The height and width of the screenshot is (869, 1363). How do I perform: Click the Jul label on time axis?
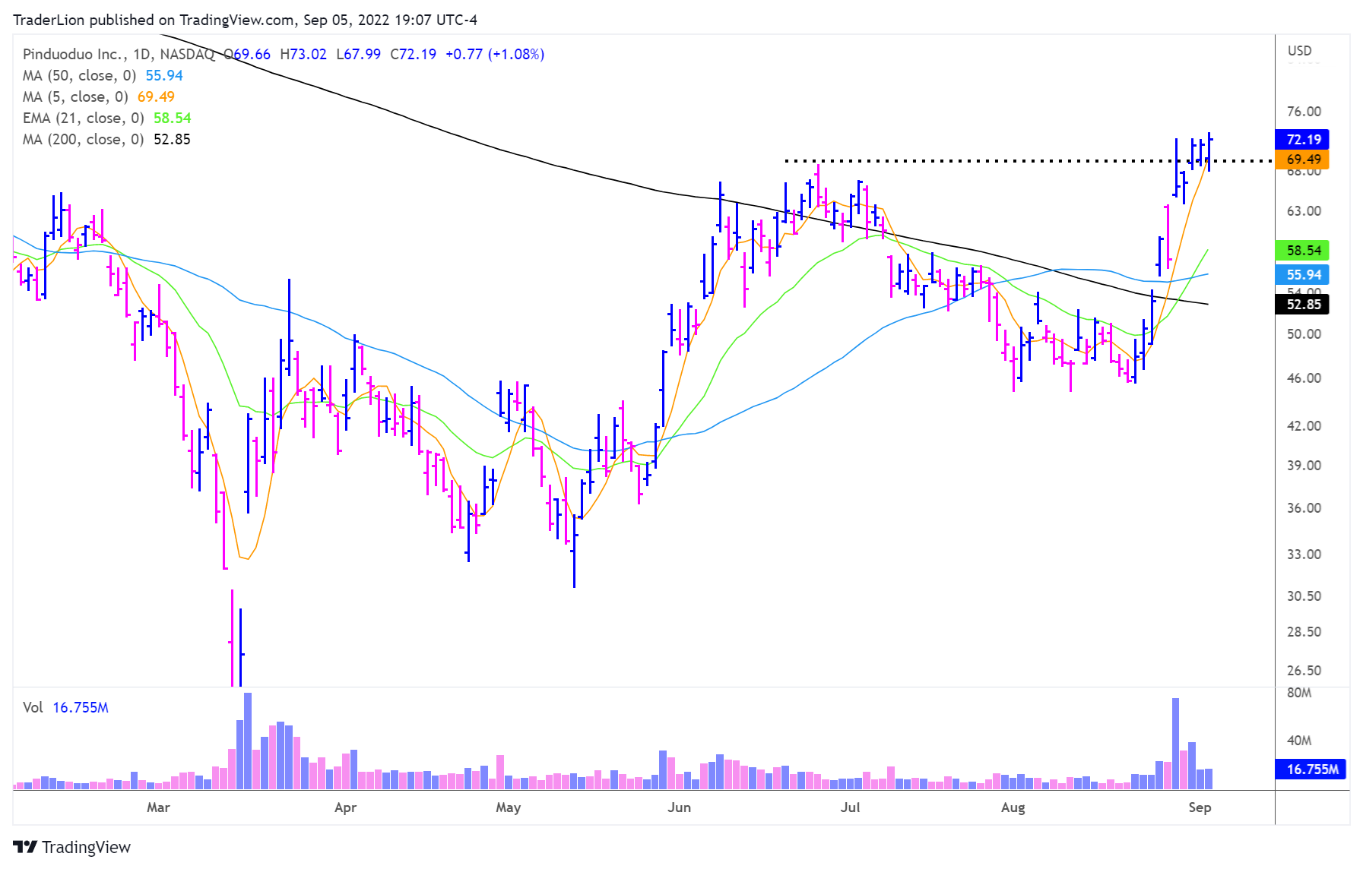click(850, 807)
